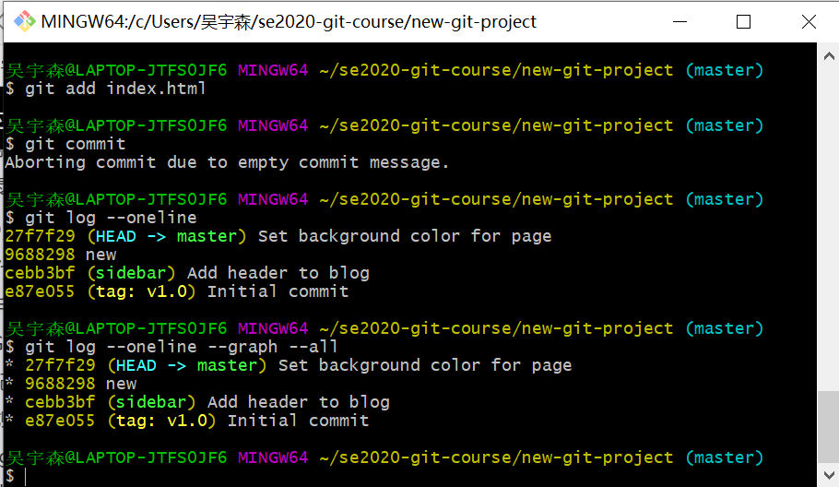Minimize the MINGW64 terminal window
Viewport: 839px width, 487px height.
[x=679, y=21]
